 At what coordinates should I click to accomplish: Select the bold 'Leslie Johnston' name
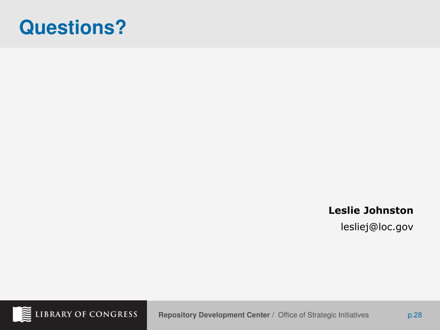[371, 211]
